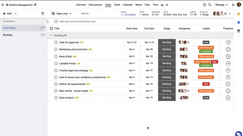Switch to the Gantt tab
Screen dimensions: 243x136
pos(117,5)
